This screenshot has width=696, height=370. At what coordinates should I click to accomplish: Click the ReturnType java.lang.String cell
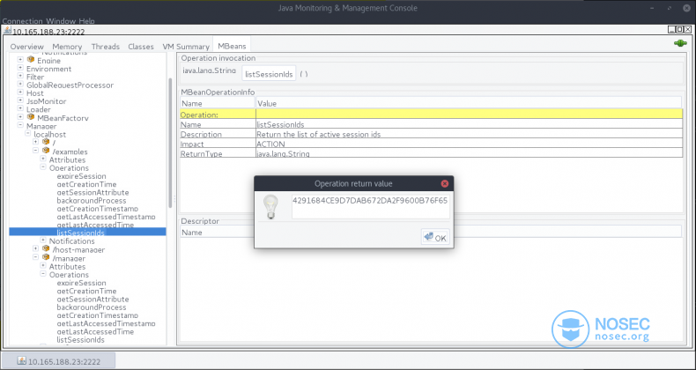click(x=470, y=153)
